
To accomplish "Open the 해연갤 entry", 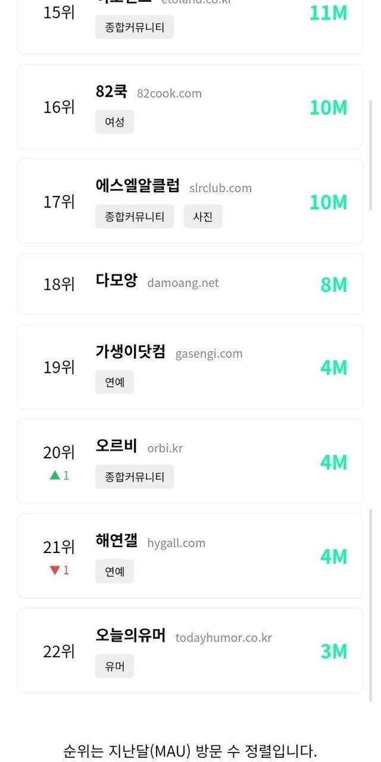I will pyautogui.click(x=117, y=541).
